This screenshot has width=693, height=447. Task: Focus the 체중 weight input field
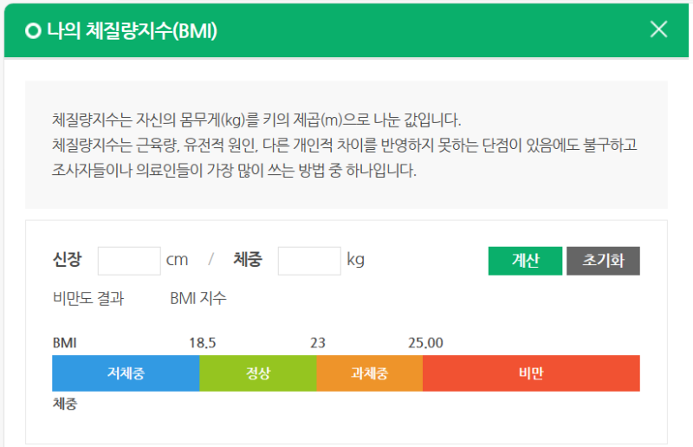point(309,261)
